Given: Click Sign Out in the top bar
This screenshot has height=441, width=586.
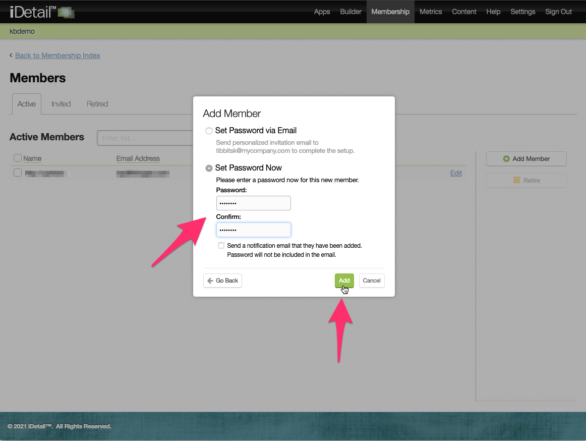Looking at the screenshot, I should (x=558, y=12).
